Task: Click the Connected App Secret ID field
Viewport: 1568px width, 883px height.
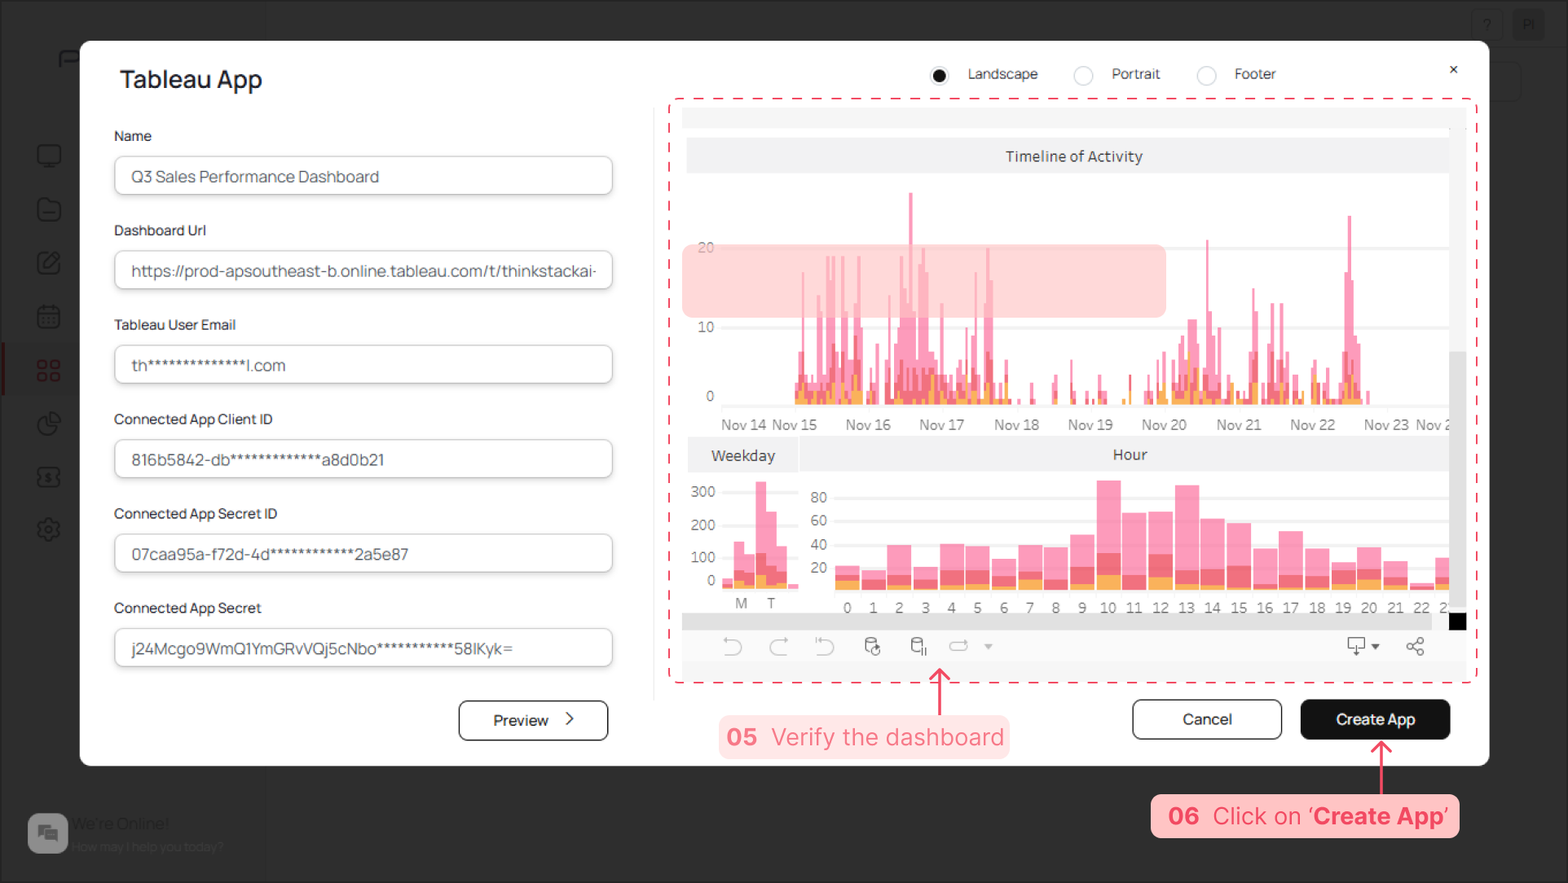Action: pyautogui.click(x=363, y=554)
